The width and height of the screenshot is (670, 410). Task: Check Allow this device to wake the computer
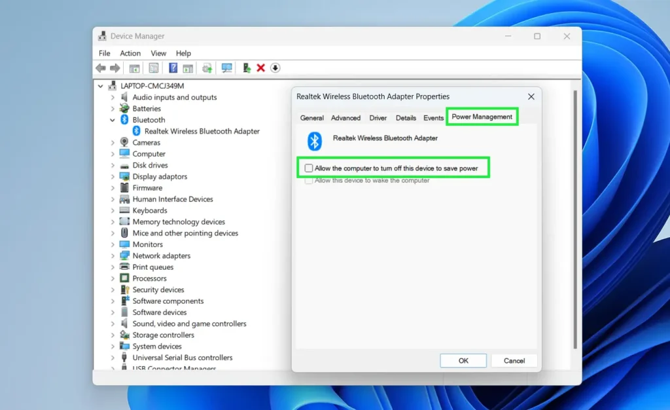(308, 180)
